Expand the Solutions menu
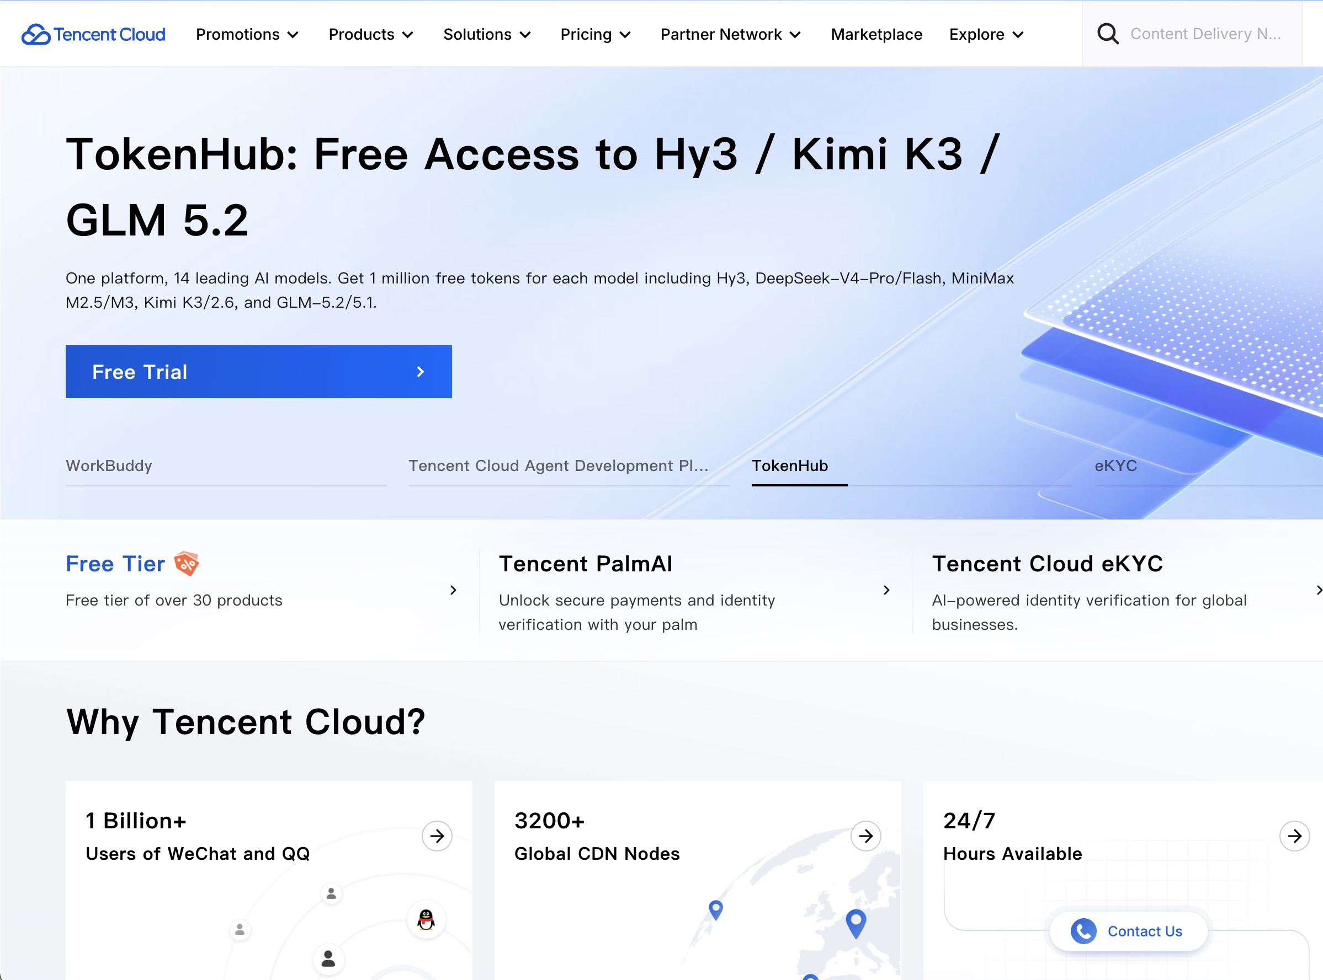 pos(487,34)
